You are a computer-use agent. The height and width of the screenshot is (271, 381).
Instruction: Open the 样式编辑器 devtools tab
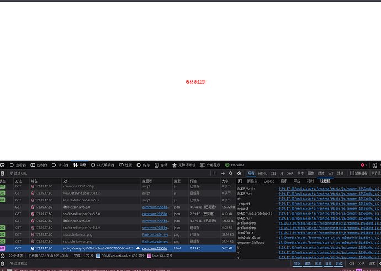[103, 165]
